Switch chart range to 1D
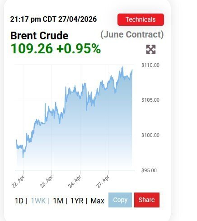 (x=19, y=201)
